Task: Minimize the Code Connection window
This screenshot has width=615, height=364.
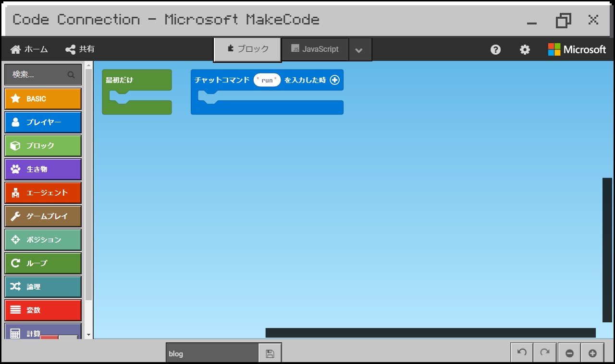Action: [x=531, y=23]
